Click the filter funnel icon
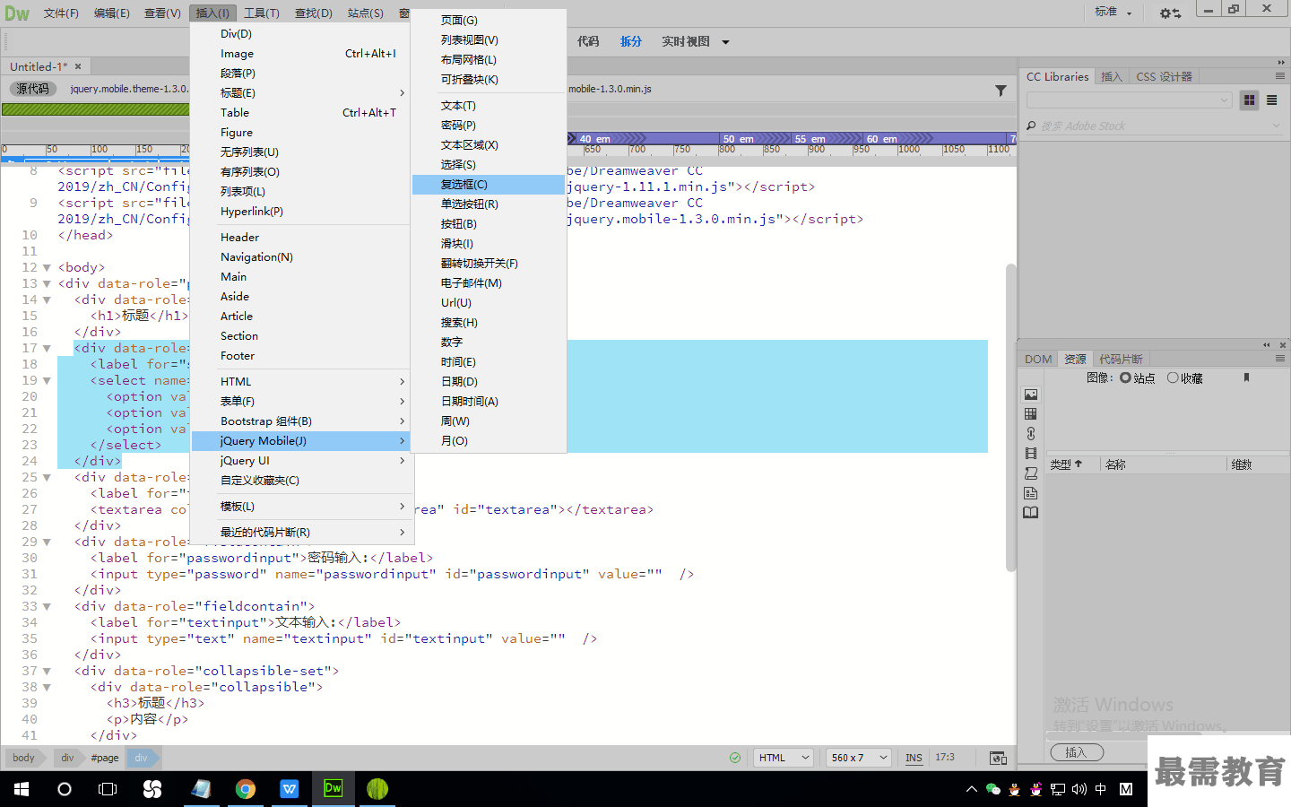Viewport: 1291px width, 807px height. click(1001, 90)
